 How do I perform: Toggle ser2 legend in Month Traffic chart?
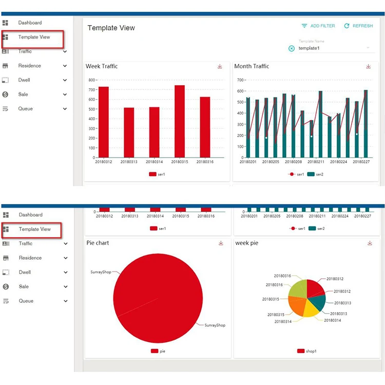[315, 174]
